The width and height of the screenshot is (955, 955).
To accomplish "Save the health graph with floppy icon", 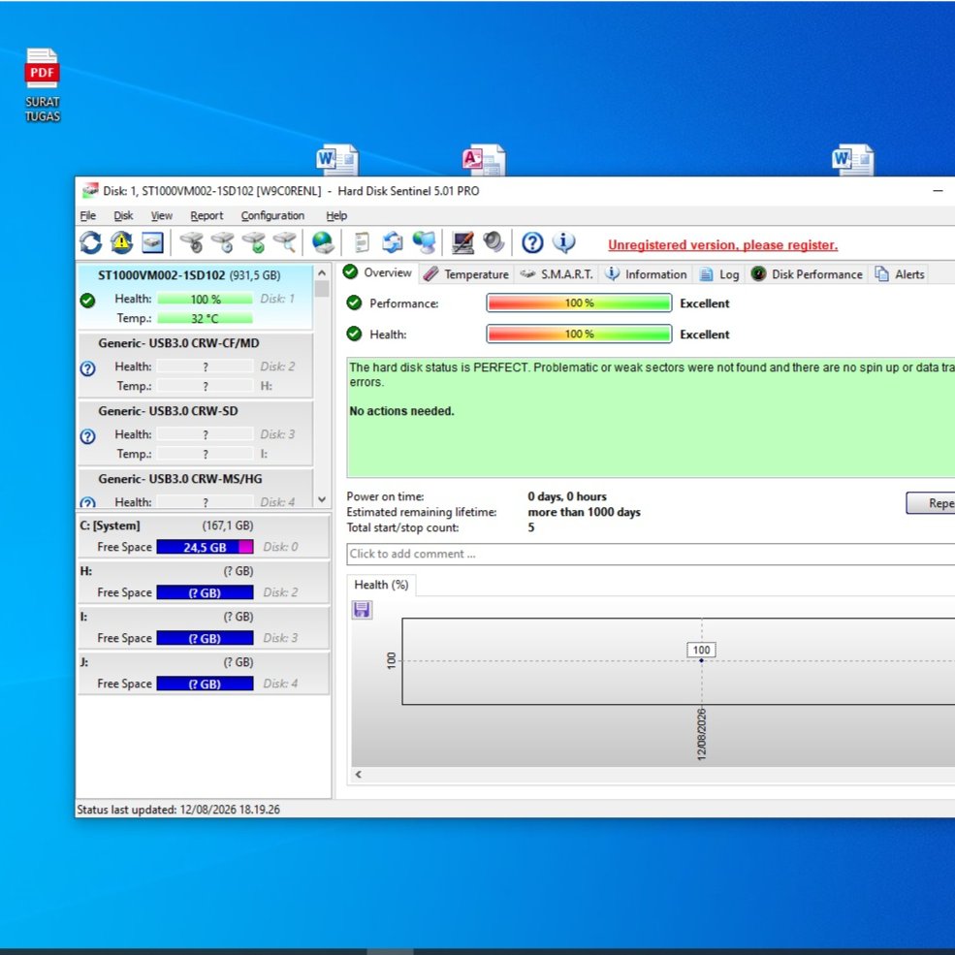I will click(362, 610).
